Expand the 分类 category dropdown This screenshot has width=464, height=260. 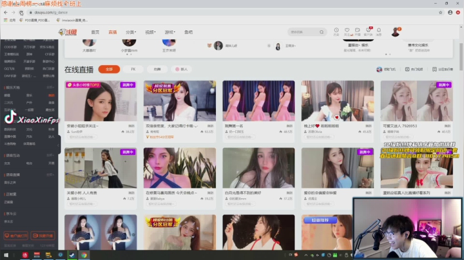click(x=131, y=32)
